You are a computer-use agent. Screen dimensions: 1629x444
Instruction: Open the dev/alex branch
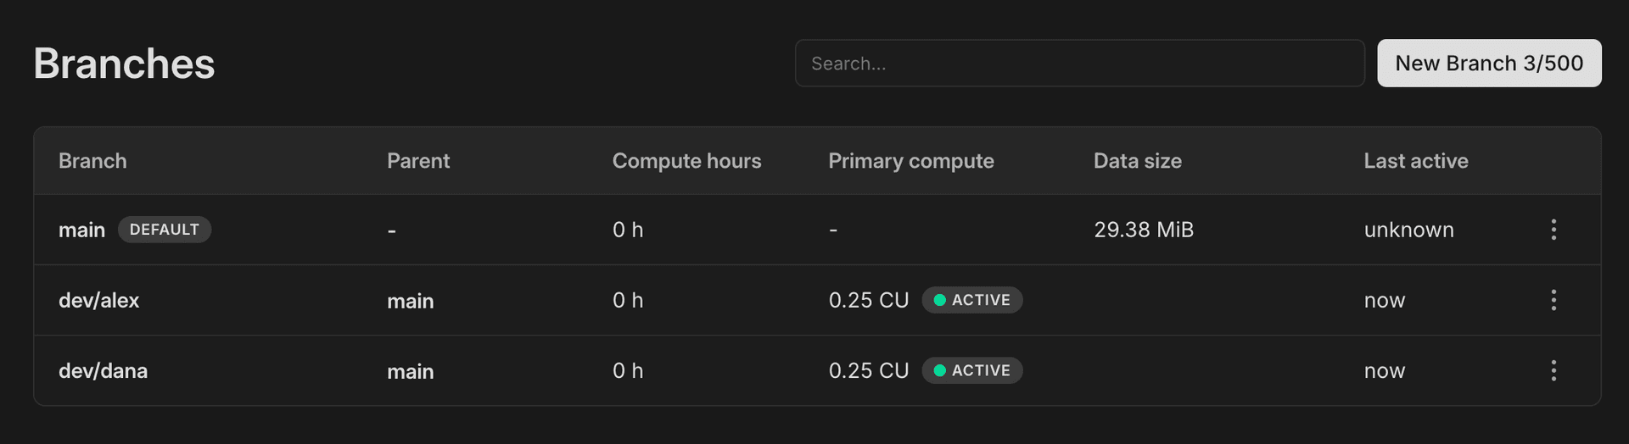98,300
